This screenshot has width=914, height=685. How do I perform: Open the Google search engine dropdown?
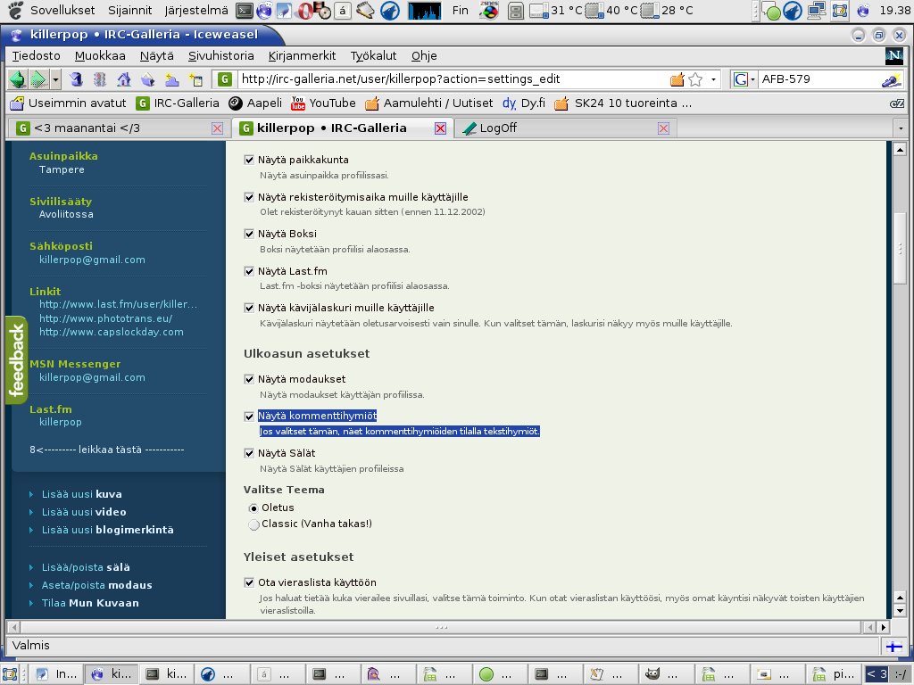coord(744,79)
